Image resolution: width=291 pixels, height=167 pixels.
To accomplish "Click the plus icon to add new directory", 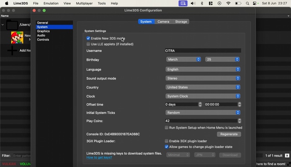I will click(13, 51).
